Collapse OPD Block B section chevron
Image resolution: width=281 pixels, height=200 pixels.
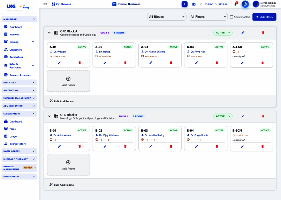[49, 116]
